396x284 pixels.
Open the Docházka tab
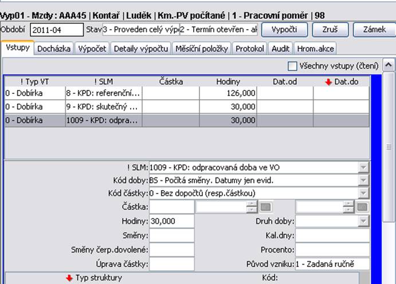click(54, 49)
